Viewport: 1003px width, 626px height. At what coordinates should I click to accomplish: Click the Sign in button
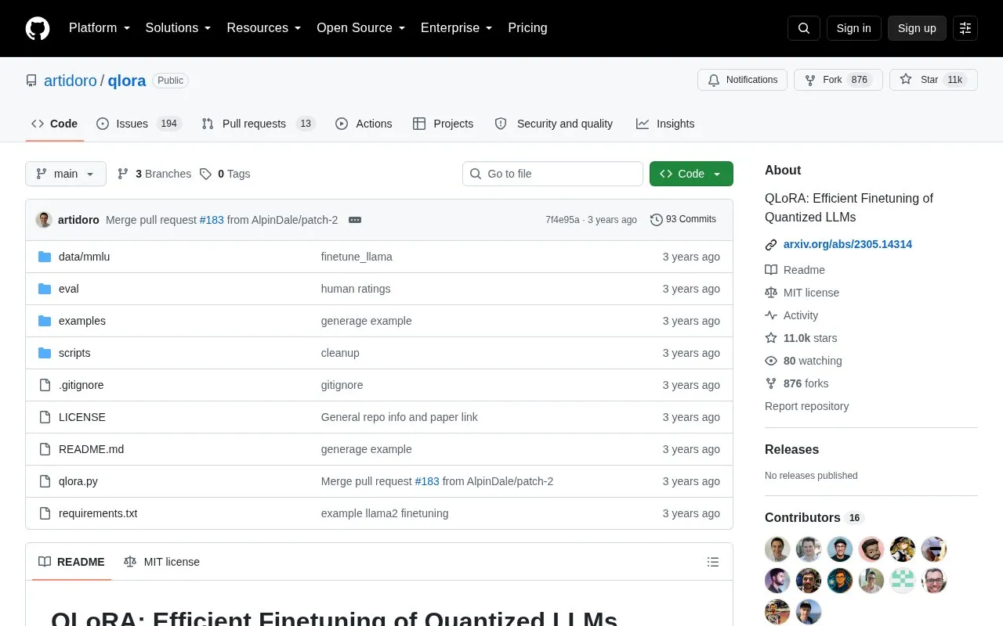(x=853, y=28)
